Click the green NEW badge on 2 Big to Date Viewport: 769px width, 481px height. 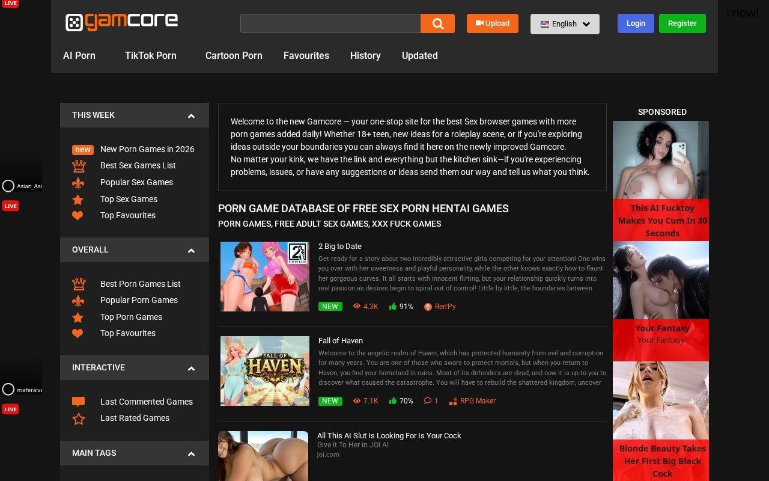[x=330, y=307]
